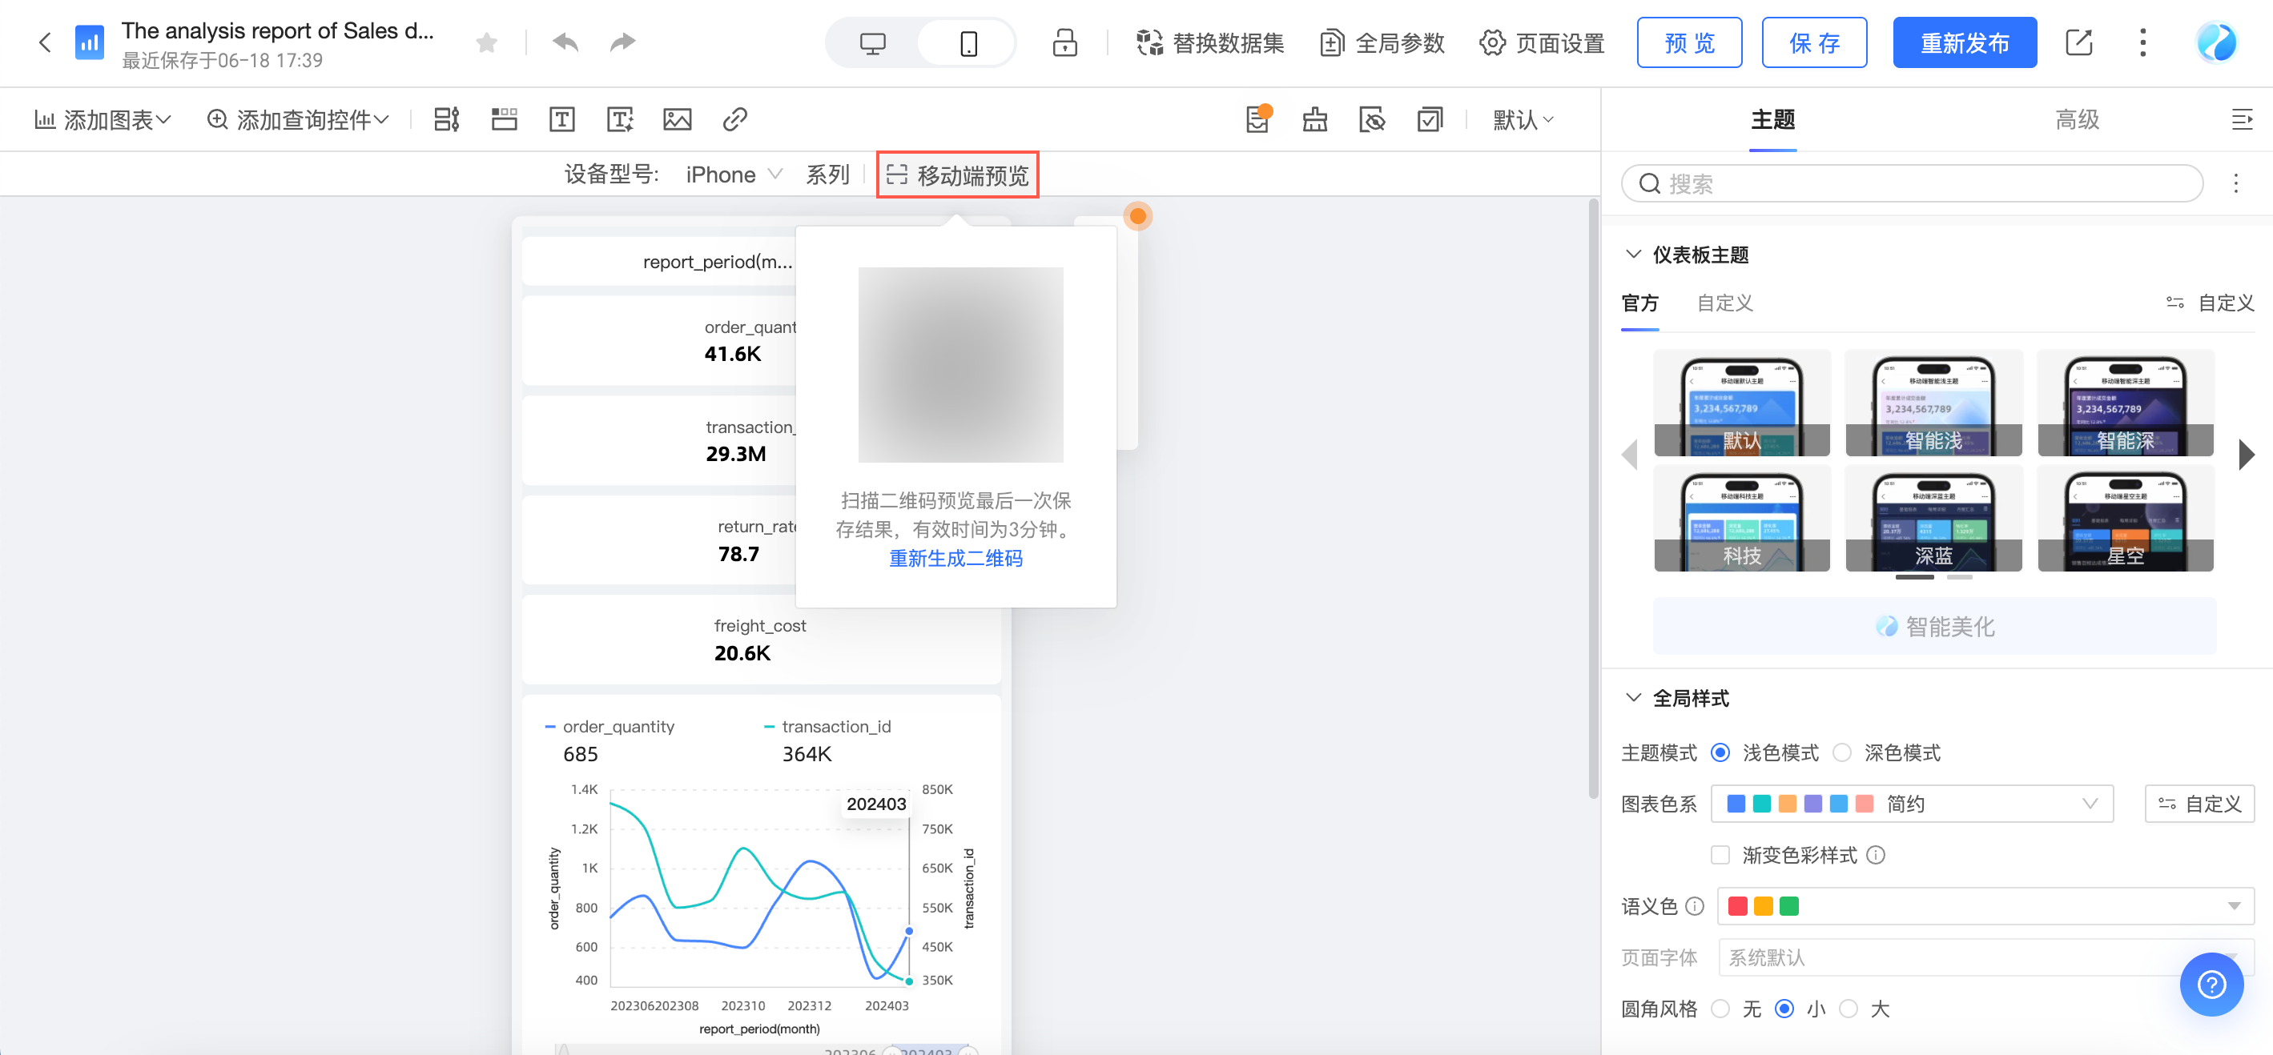Image resolution: width=2273 pixels, height=1055 pixels.
Task: Click the 重新发布 republish button
Action: tap(1964, 42)
